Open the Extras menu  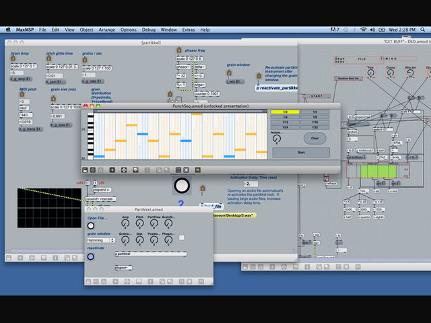[x=189, y=30]
